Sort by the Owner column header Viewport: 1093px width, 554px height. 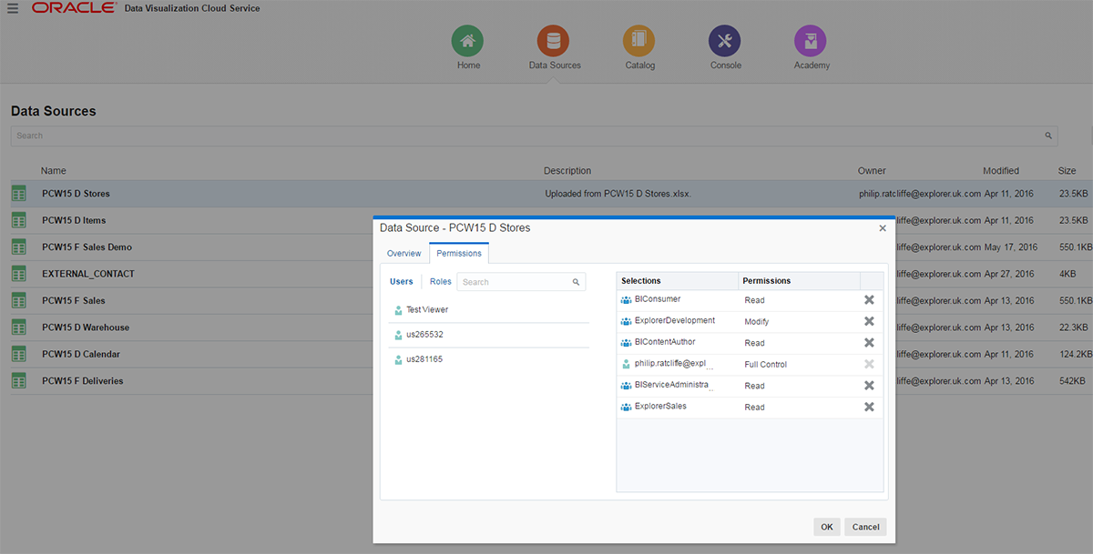pyautogui.click(x=872, y=171)
